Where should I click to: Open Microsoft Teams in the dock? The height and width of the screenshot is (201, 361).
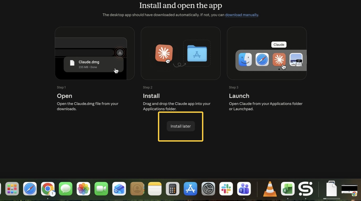[x=244, y=189]
